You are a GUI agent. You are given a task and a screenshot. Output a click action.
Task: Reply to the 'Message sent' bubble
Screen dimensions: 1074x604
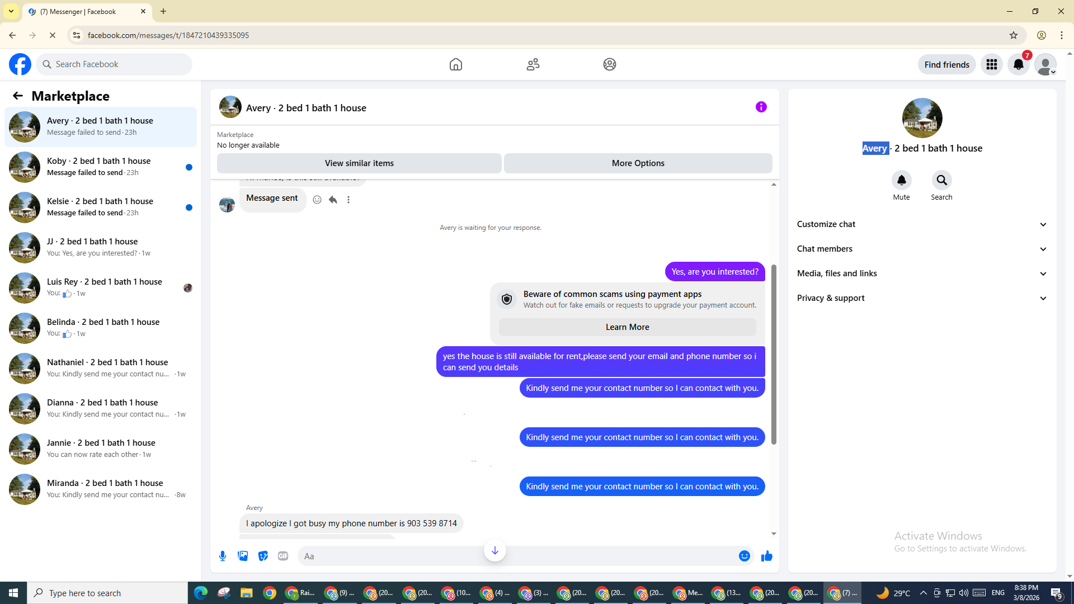(x=333, y=200)
